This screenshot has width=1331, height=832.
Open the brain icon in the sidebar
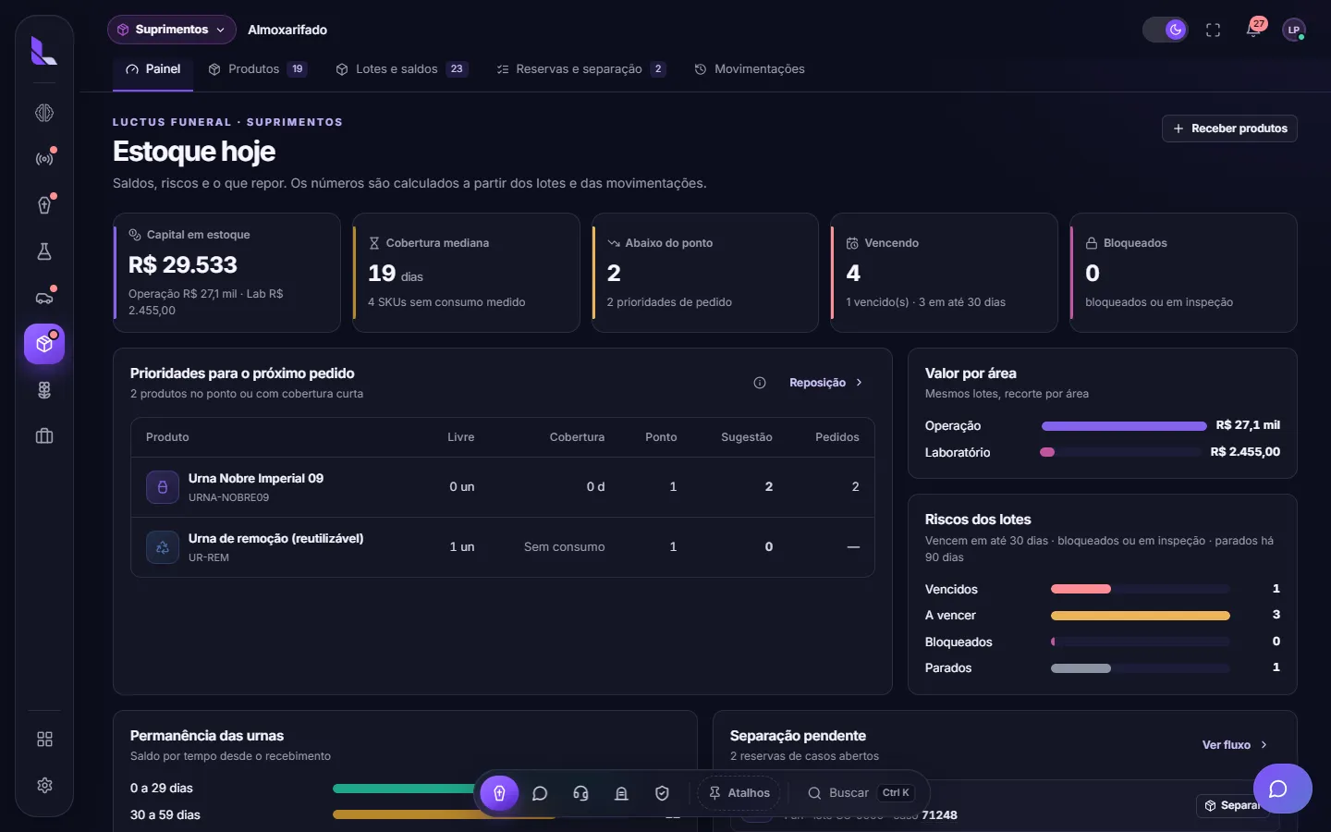(44, 113)
